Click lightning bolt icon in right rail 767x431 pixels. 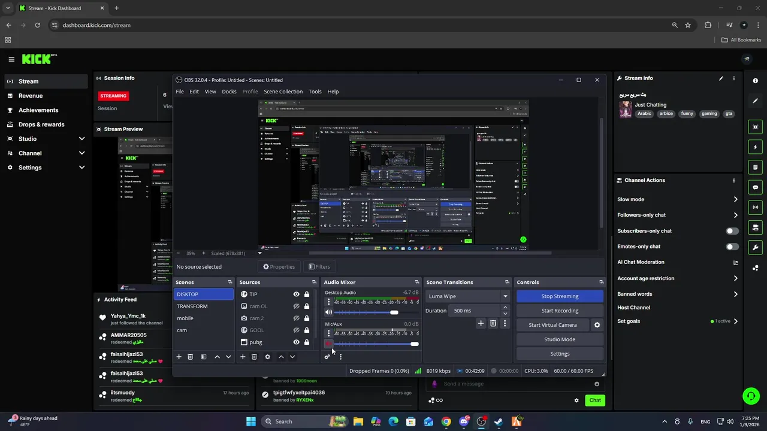[756, 147]
